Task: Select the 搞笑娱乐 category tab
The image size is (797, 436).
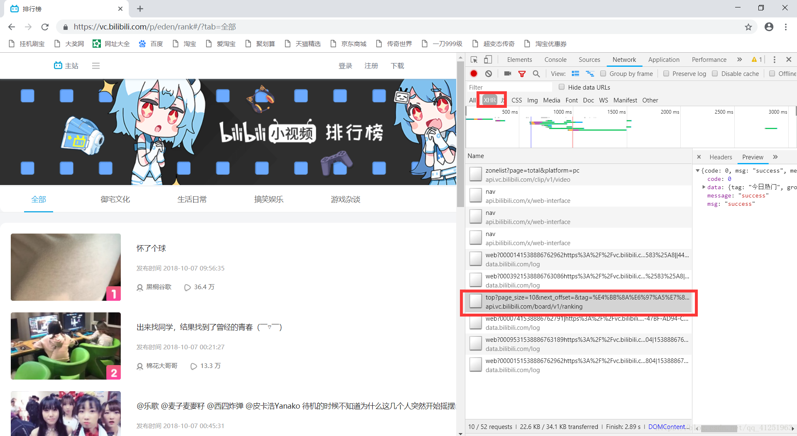Action: point(269,200)
